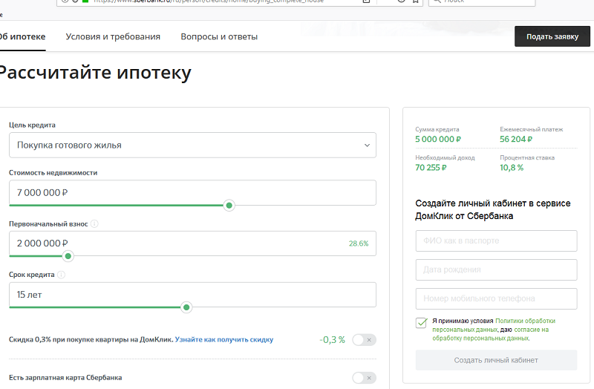Click the '56 204 ₽' monthly payment value
The image size is (594, 389).
click(516, 139)
